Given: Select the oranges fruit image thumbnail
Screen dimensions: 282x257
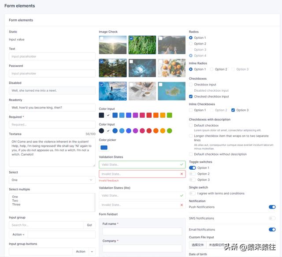Looking at the screenshot, I should [x=171, y=68].
